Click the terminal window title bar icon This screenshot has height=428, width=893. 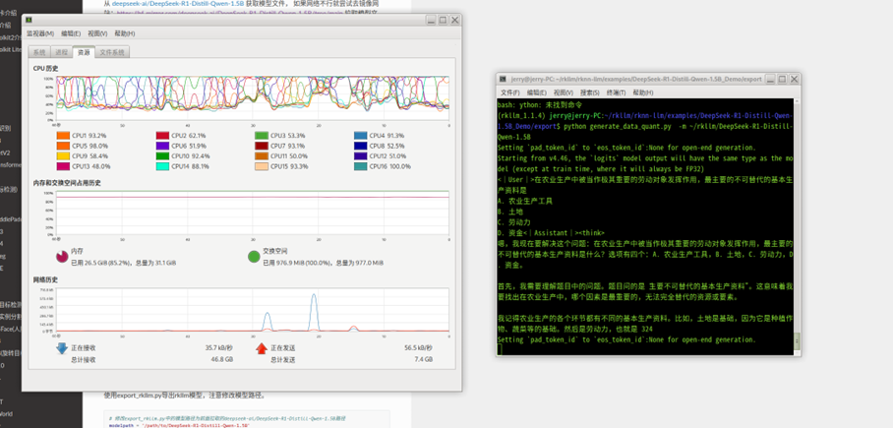(x=503, y=80)
